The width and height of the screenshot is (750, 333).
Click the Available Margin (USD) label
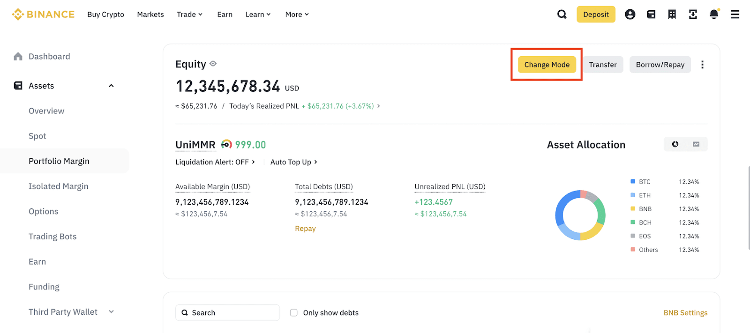[x=213, y=186]
